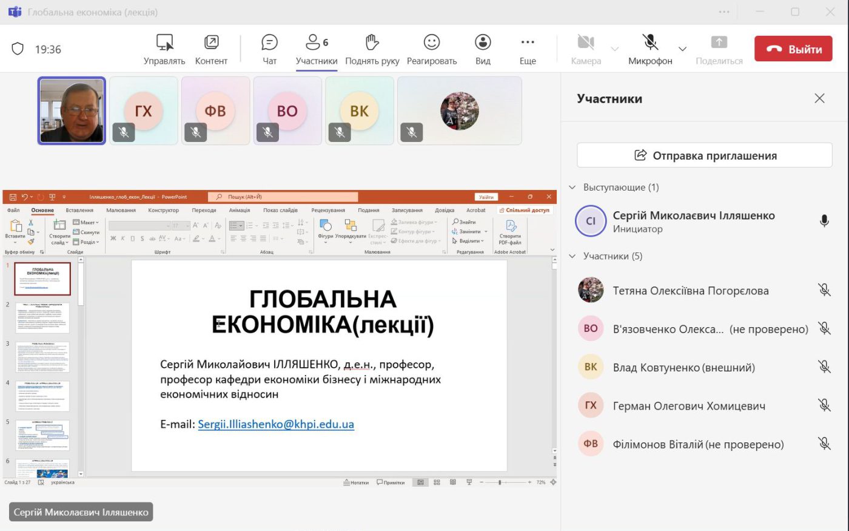Mute Влад Ковтуненко in participants list
Viewport: 849px width, 531px height.
825,367
